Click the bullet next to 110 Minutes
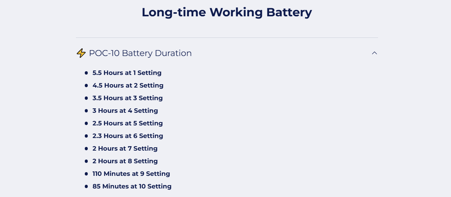 tap(86, 174)
